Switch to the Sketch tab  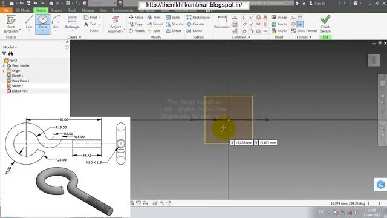pyautogui.click(x=41, y=10)
